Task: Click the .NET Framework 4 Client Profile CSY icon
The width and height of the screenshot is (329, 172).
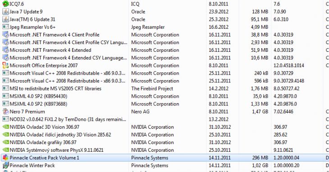Action: (5, 42)
